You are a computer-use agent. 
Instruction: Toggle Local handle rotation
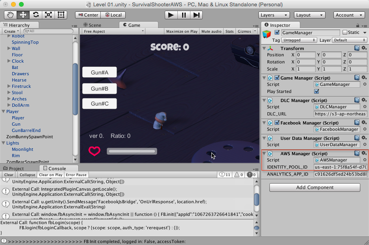click(x=113, y=15)
